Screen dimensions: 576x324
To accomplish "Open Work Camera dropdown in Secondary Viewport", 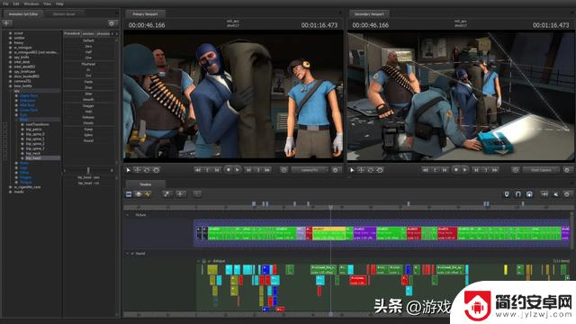I will 541,170.
